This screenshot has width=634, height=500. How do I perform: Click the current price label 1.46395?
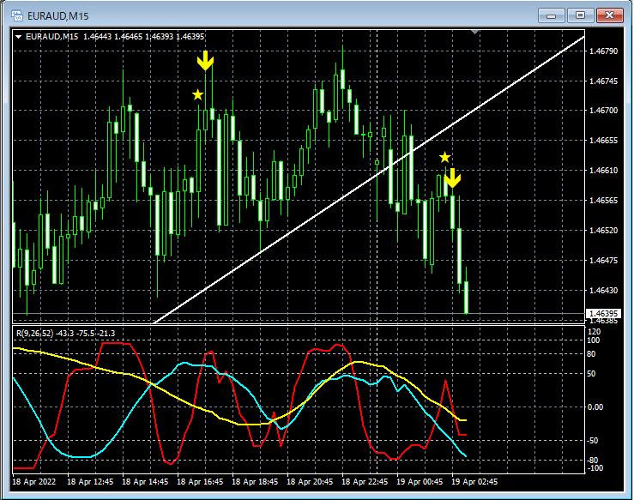click(x=603, y=314)
